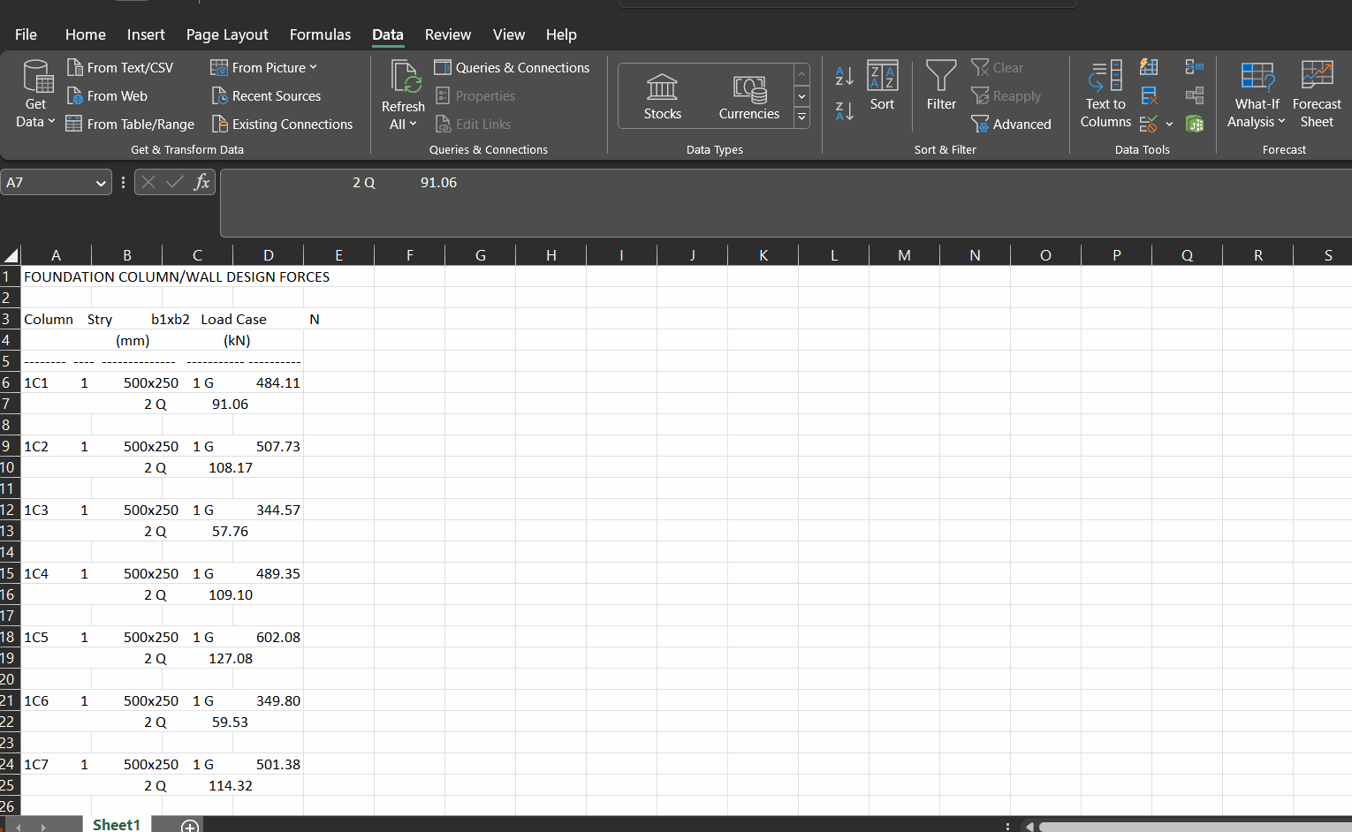
Task: Open Manage Data Model icon
Action: 1195,124
